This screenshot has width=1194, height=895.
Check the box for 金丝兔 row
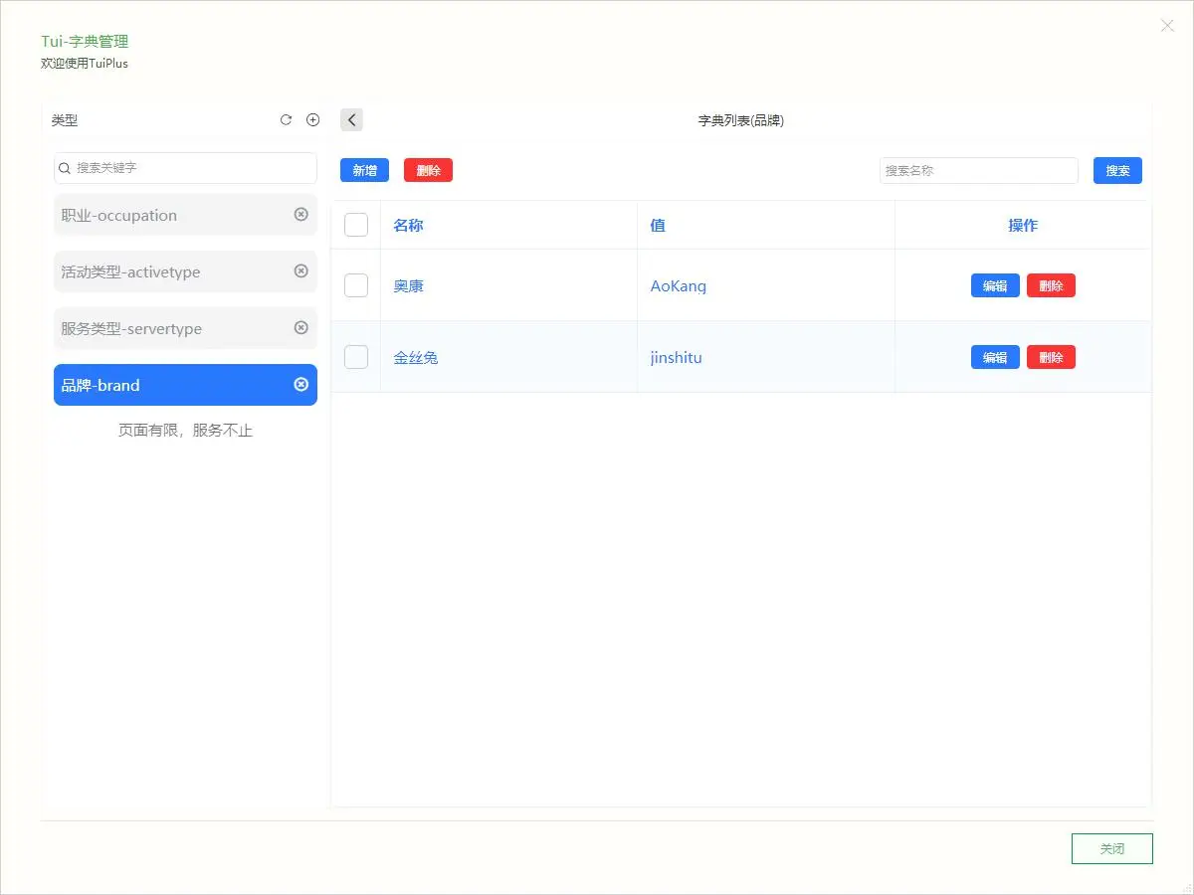click(356, 357)
